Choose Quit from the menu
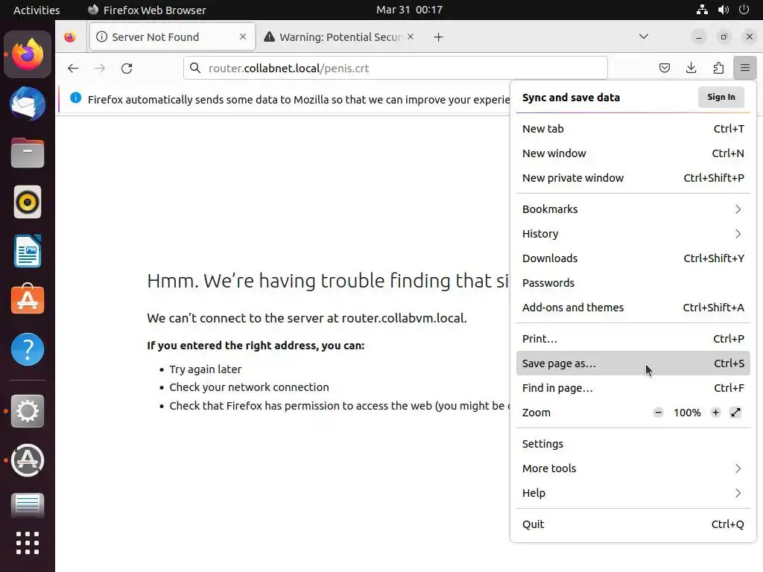The height and width of the screenshot is (572, 763). pyautogui.click(x=633, y=524)
